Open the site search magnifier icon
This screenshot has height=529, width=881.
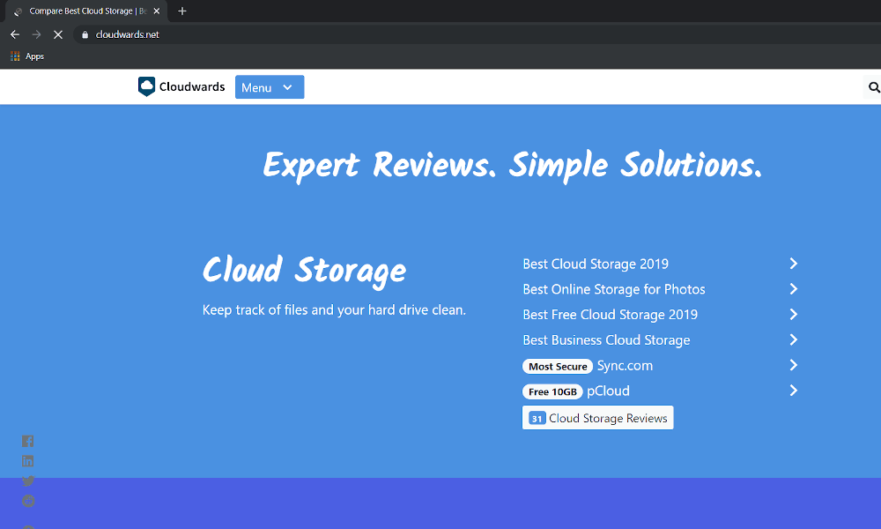pyautogui.click(x=874, y=87)
